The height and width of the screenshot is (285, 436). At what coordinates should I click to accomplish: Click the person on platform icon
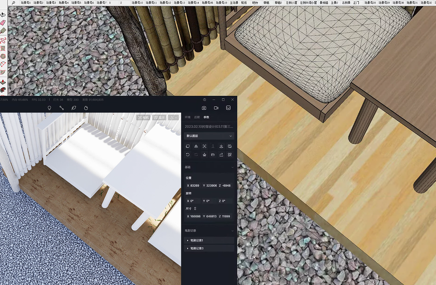(221, 146)
